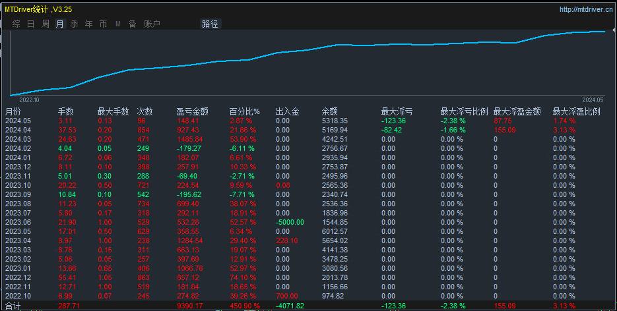Click the 1485.84 profit value
This screenshot has width=617, height=311.
[x=190, y=140]
